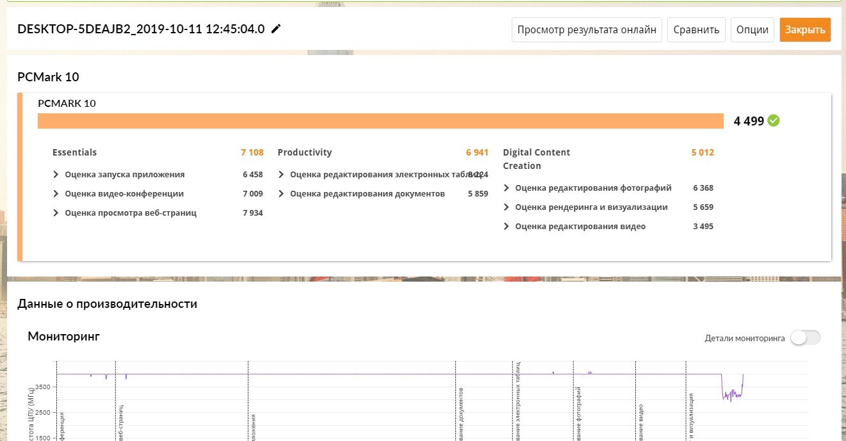Toggle the 'Детали мониторинга' switch
Viewport: 846px width, 441px height.
click(805, 338)
